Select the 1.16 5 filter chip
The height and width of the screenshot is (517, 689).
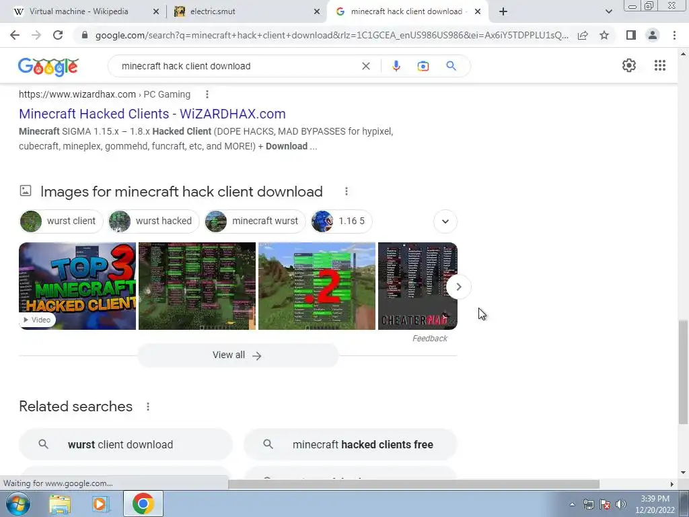point(341,221)
